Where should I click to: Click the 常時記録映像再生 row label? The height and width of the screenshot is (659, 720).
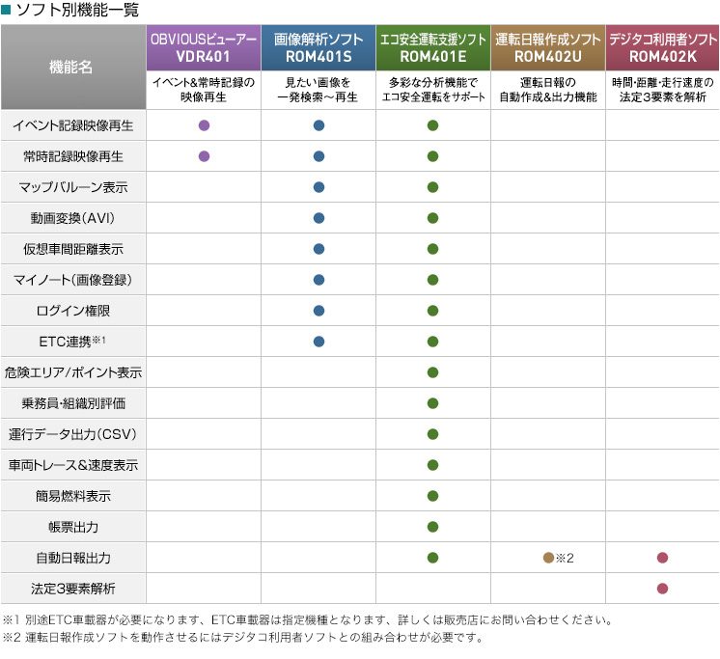[x=73, y=156]
